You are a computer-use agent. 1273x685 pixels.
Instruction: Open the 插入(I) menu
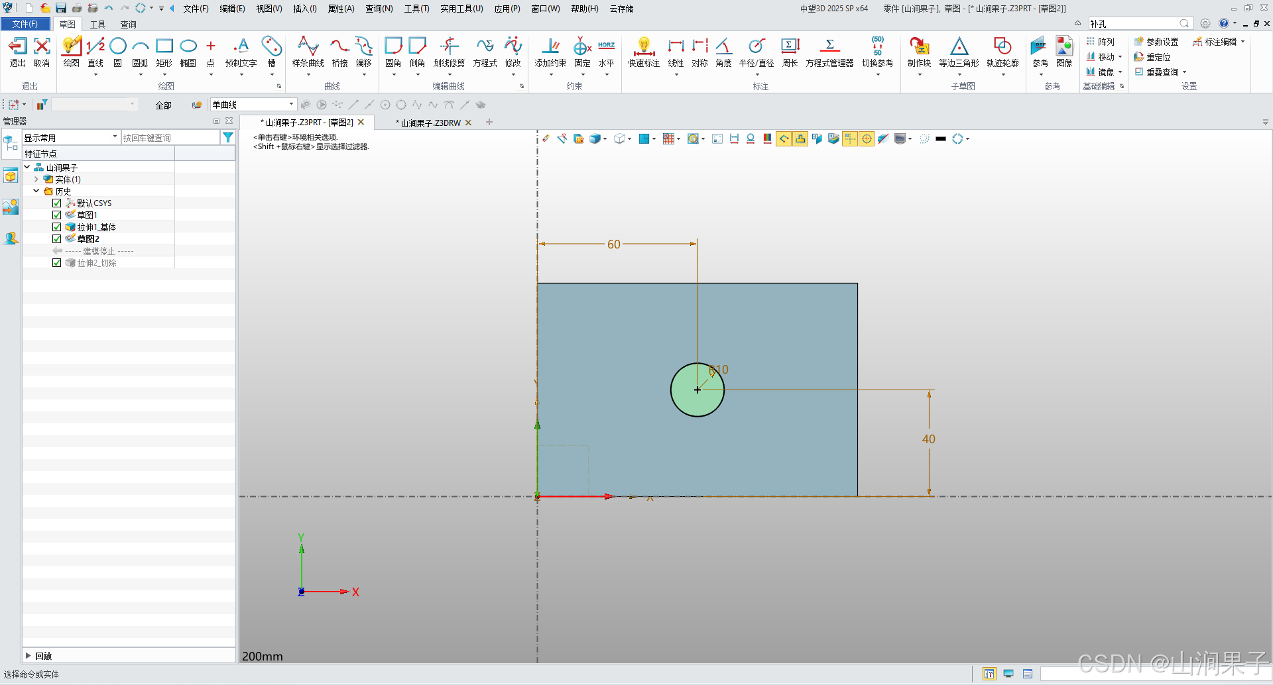tap(305, 9)
